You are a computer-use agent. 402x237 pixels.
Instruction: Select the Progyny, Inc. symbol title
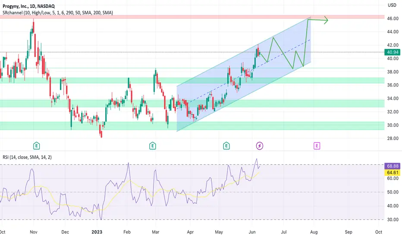point(28,6)
